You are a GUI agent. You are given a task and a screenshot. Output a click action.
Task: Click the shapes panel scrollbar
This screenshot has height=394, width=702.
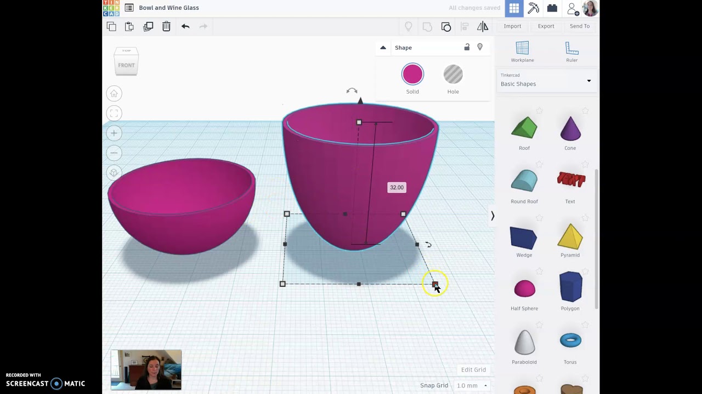[597, 239]
